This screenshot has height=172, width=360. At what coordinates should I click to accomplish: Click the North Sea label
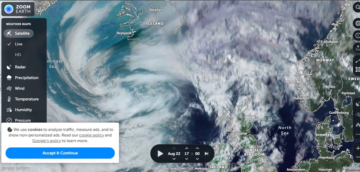pyautogui.click(x=284, y=130)
